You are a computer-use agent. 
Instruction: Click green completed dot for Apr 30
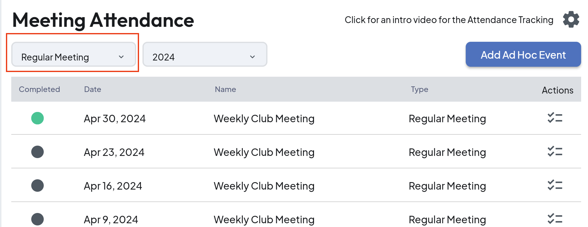point(37,118)
